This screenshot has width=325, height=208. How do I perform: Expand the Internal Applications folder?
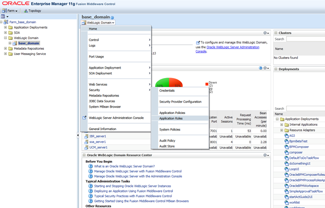coord(282,125)
